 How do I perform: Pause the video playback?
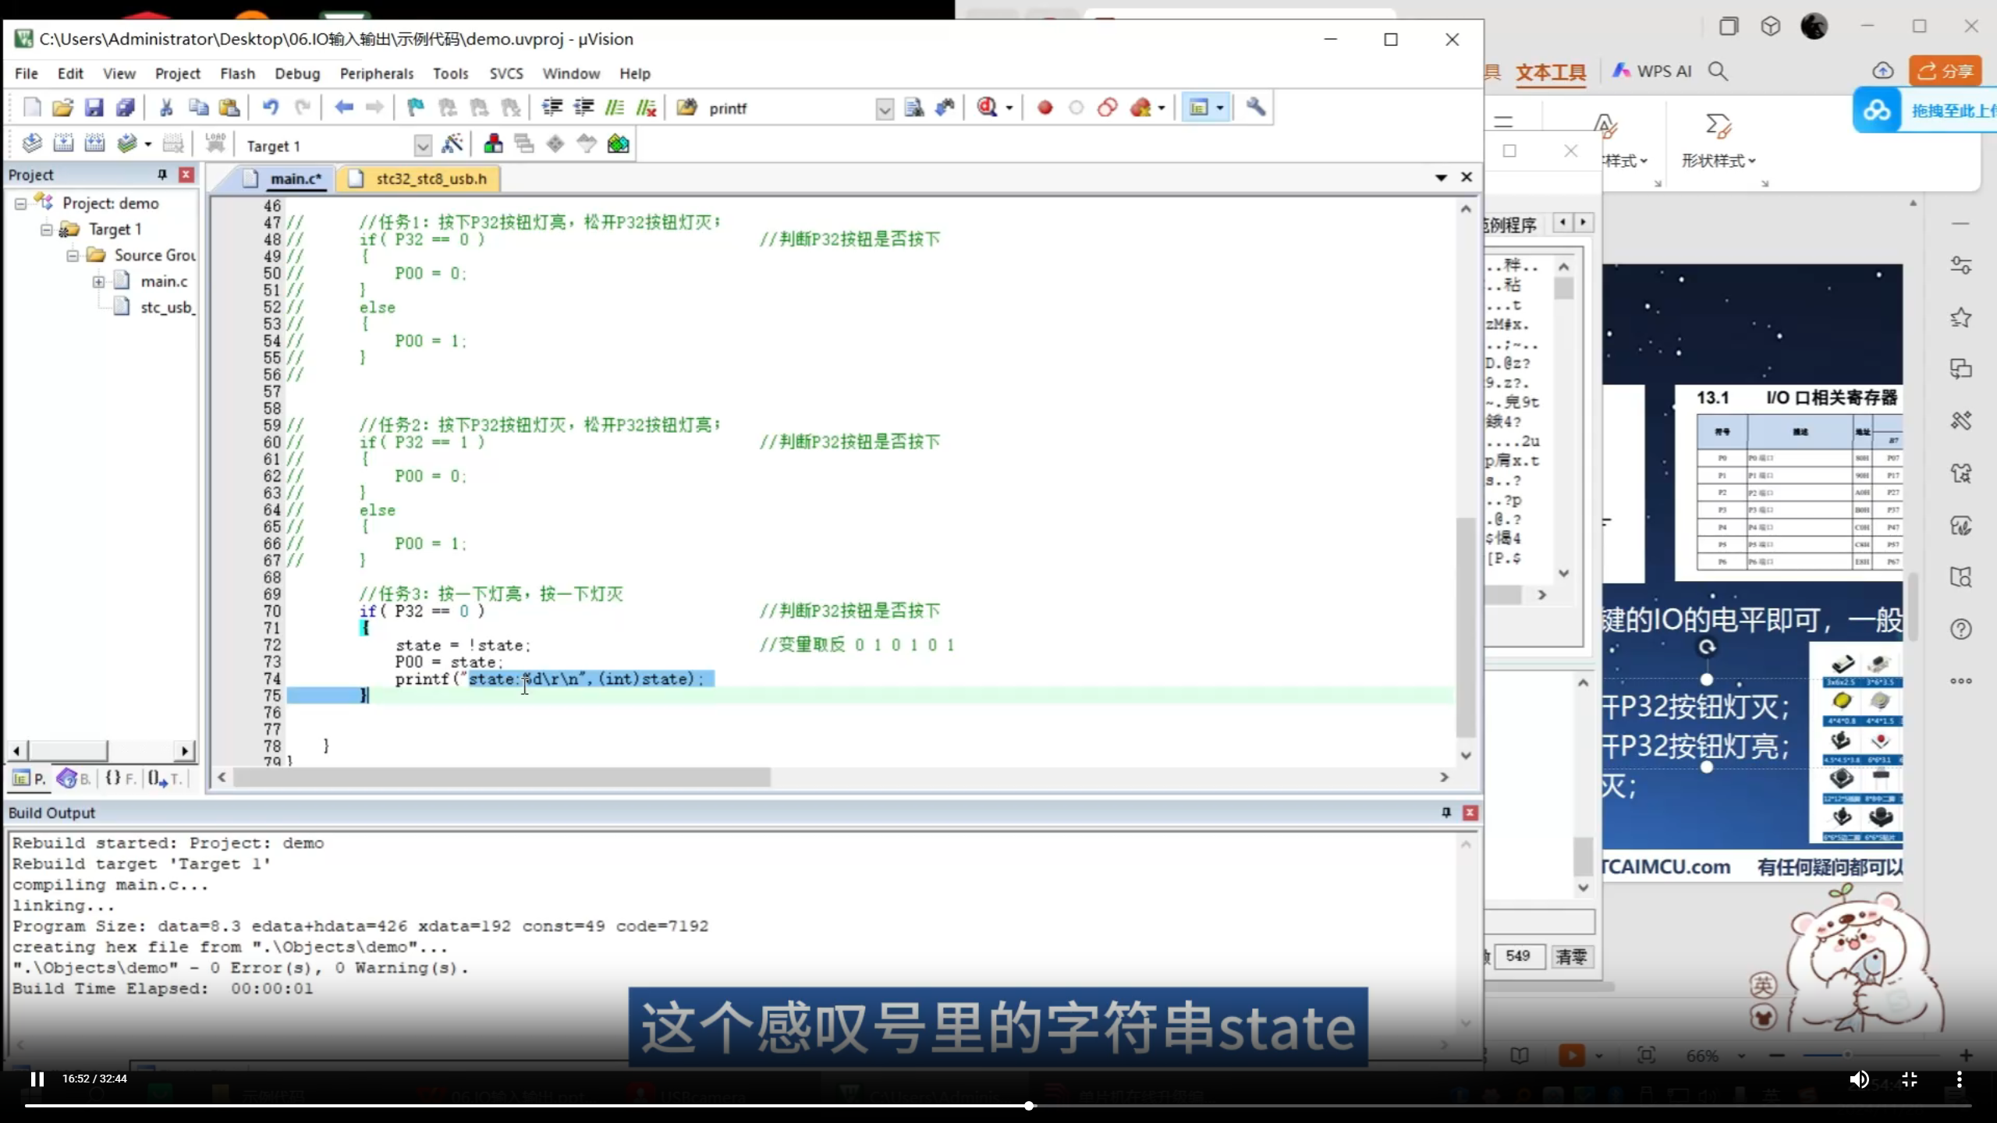tap(37, 1079)
